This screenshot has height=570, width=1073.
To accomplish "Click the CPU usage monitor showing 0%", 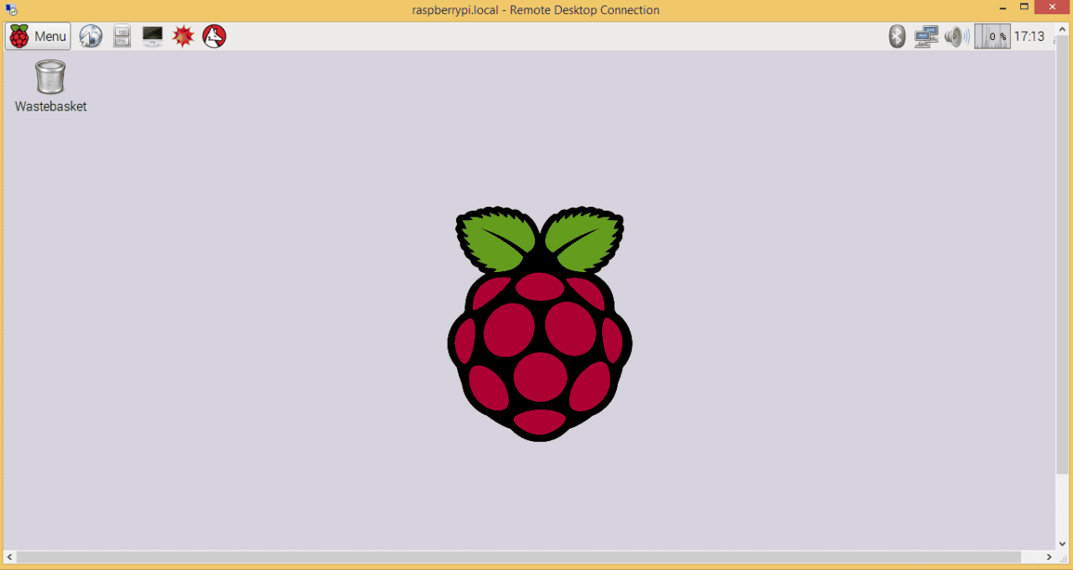I will click(992, 36).
